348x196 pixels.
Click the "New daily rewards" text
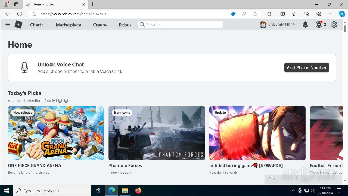223,173
